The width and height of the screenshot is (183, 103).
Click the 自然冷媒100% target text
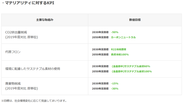point(120,55)
